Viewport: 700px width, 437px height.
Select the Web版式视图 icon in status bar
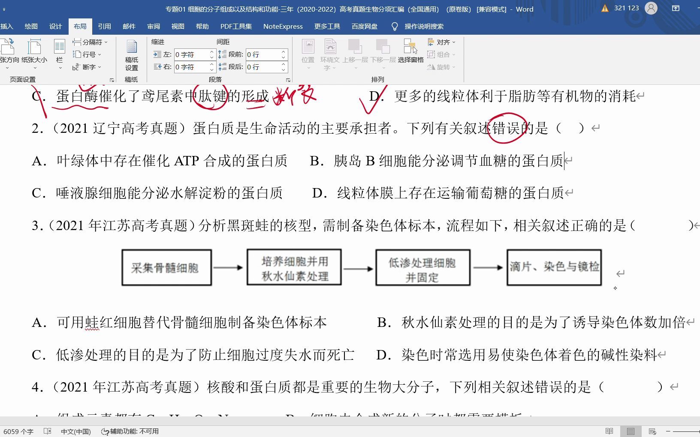pos(652,431)
